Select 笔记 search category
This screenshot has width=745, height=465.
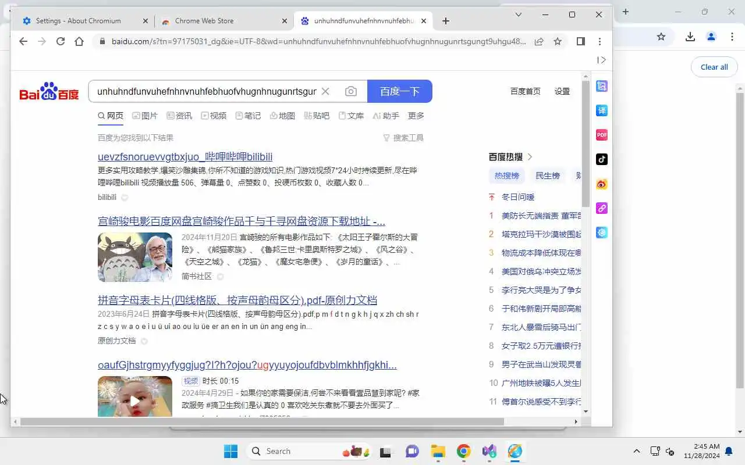coord(248,116)
